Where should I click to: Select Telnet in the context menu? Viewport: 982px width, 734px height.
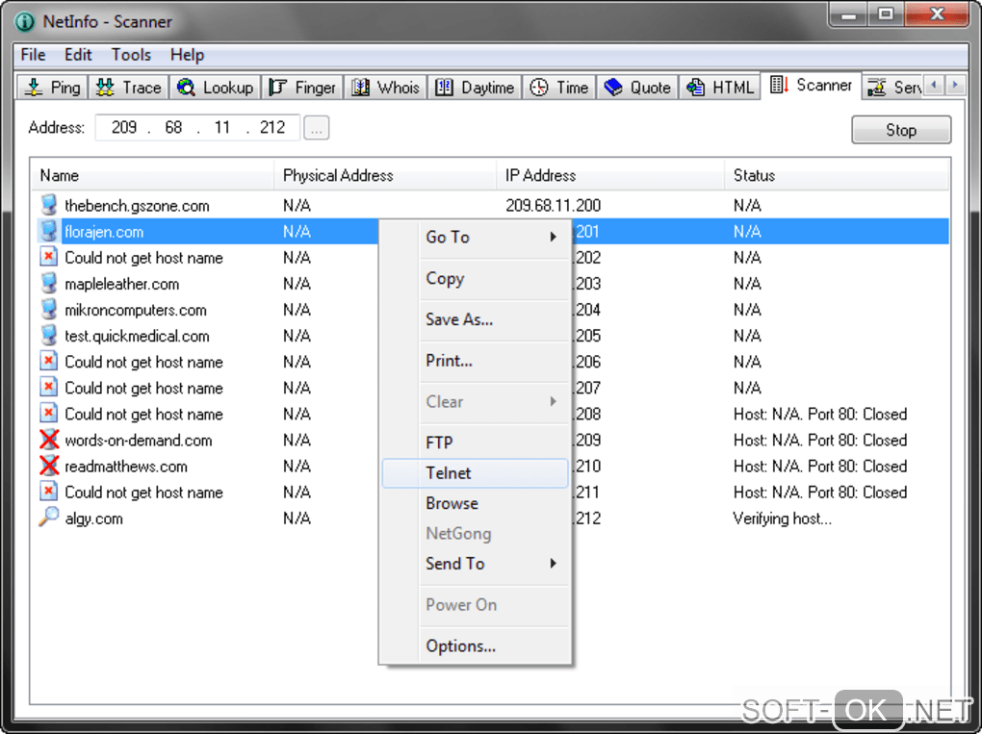click(476, 473)
